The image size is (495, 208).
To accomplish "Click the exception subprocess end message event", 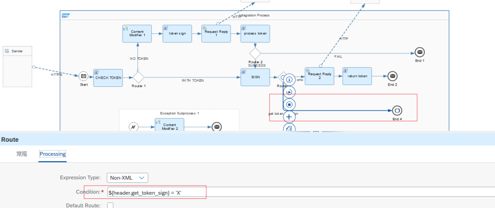I will coord(216,127).
